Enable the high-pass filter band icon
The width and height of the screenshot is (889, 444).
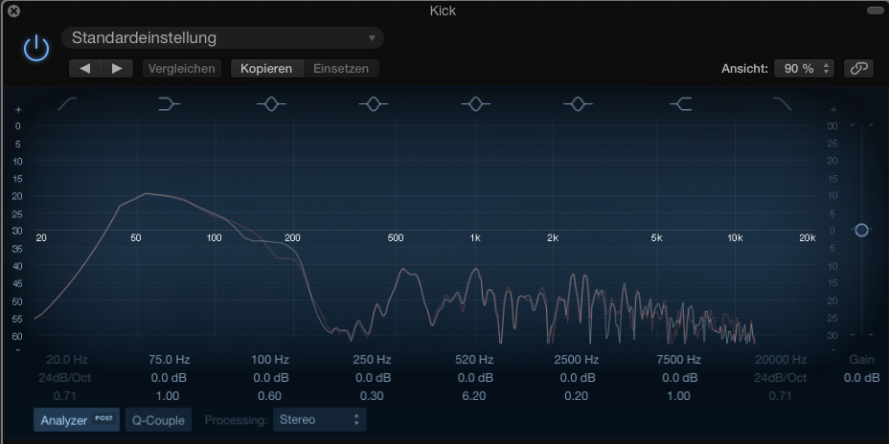pyautogui.click(x=67, y=103)
